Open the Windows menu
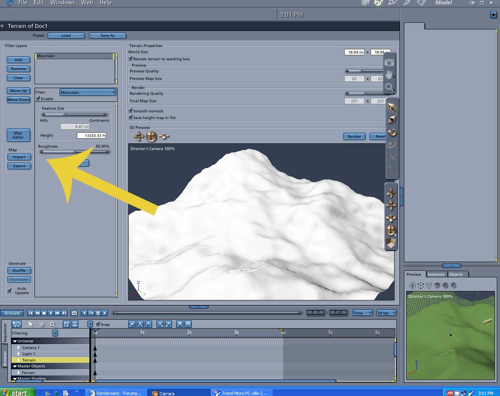Screen dimensions: 500x396 62,3
